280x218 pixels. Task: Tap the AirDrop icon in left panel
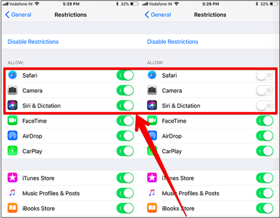pos(13,136)
